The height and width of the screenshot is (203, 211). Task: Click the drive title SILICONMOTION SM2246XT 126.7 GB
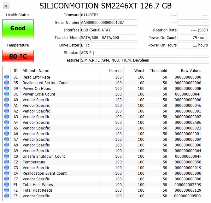105,6
